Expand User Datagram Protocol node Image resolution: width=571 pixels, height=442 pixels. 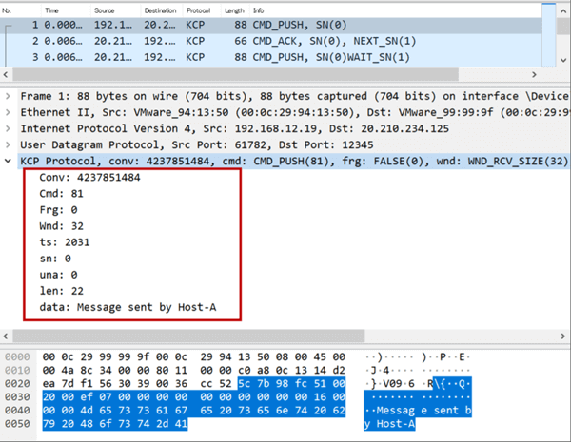coord(8,144)
